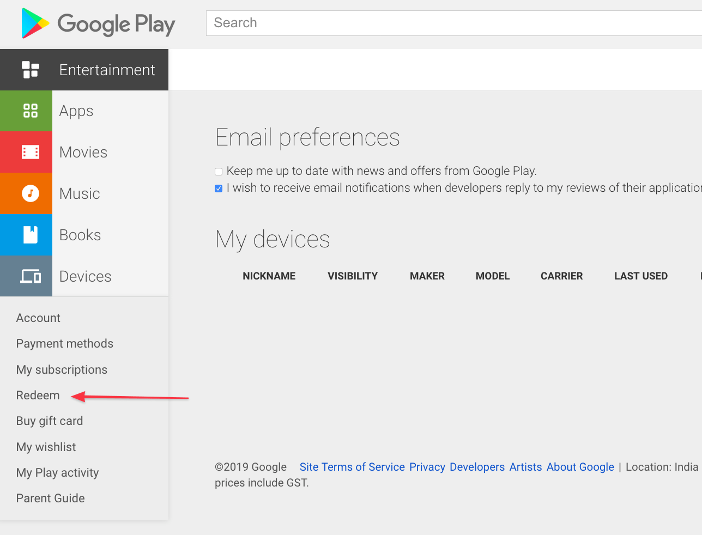Open Buy gift card link
702x535 pixels.
point(50,421)
